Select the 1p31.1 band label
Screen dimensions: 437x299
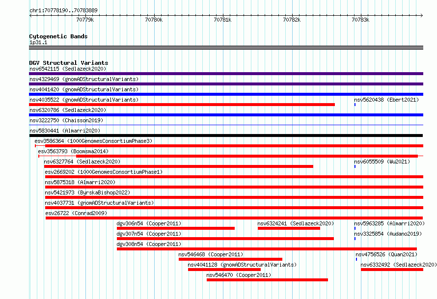pos(38,43)
